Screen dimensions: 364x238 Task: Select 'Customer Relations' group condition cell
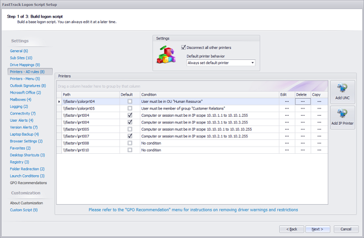click(x=210, y=108)
